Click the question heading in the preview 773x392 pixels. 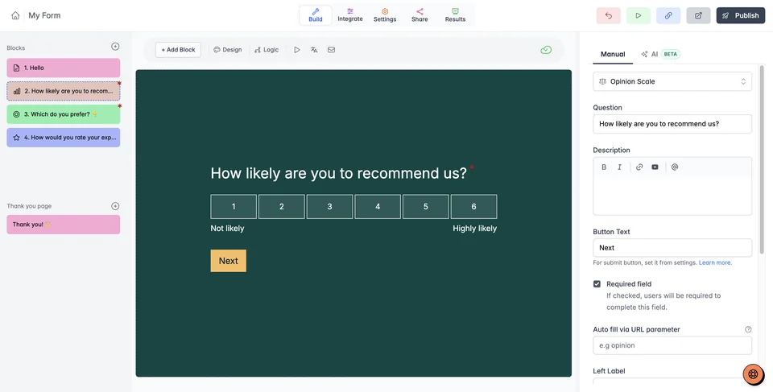[339, 173]
